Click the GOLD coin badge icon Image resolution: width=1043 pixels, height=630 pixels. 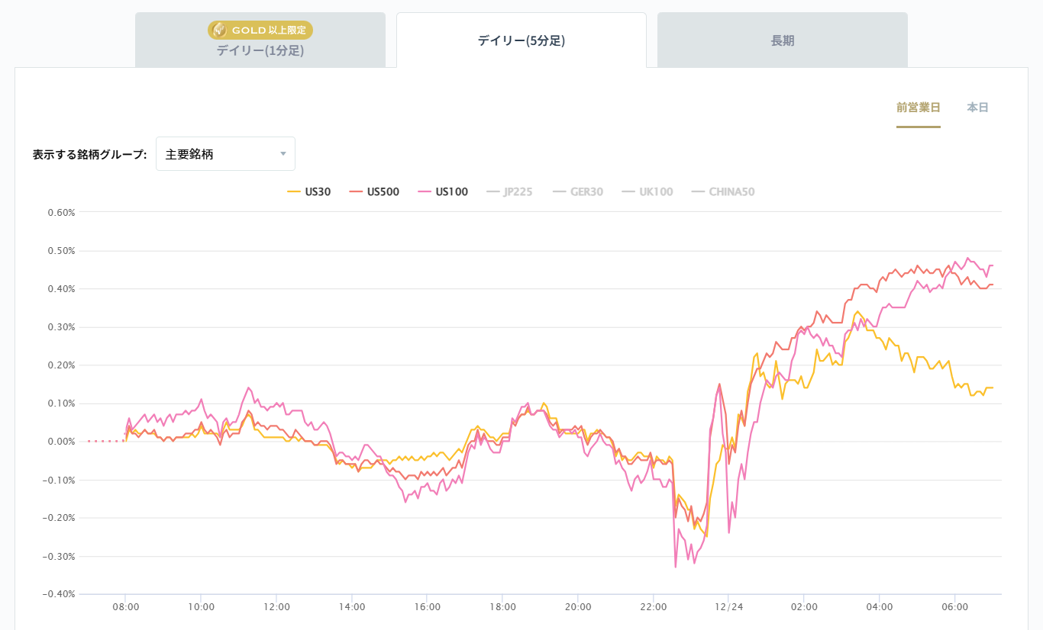click(219, 30)
